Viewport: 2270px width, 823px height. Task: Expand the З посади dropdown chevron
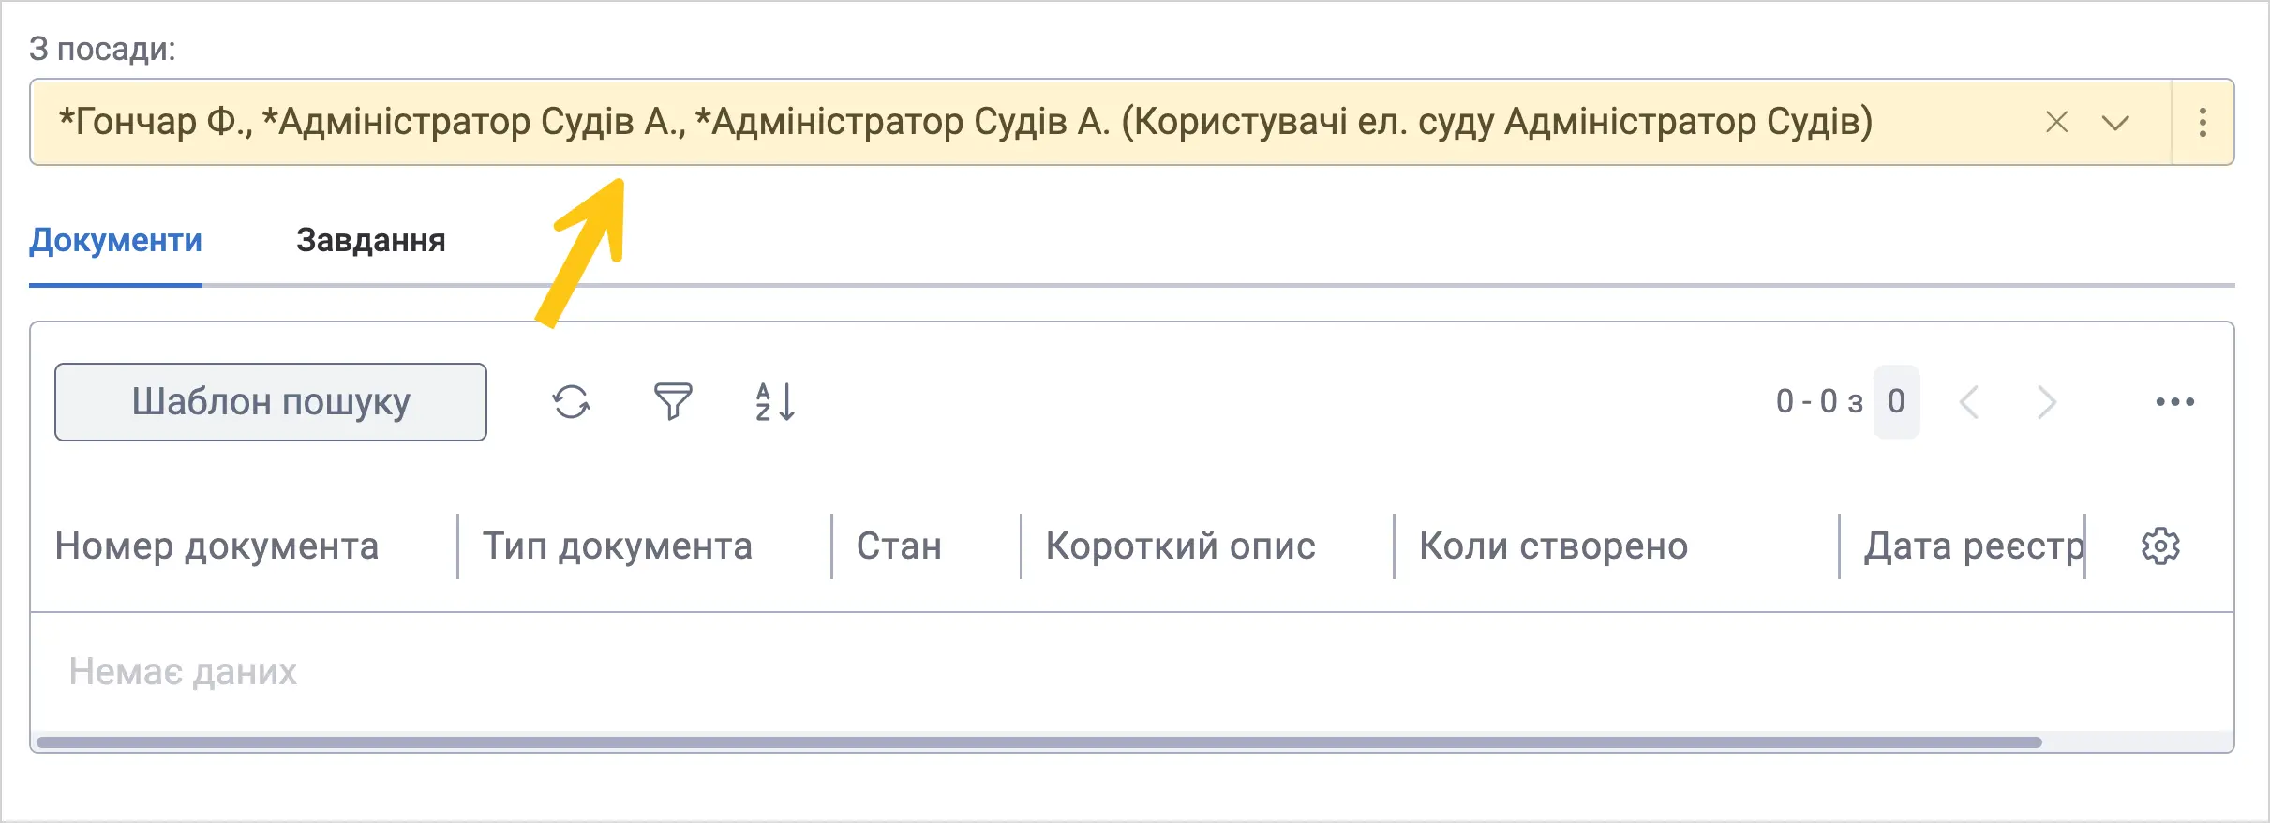(x=2115, y=123)
